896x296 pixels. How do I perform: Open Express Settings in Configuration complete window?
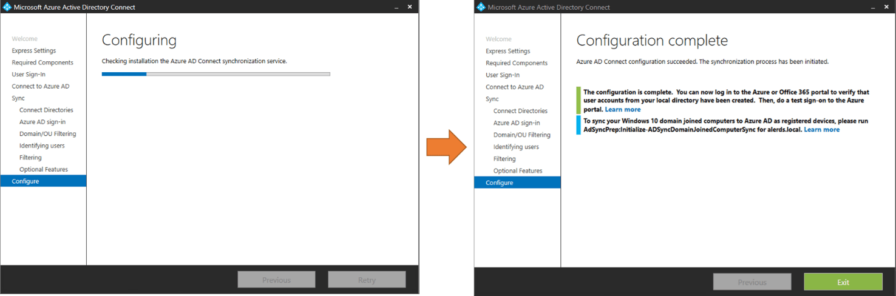coord(508,51)
